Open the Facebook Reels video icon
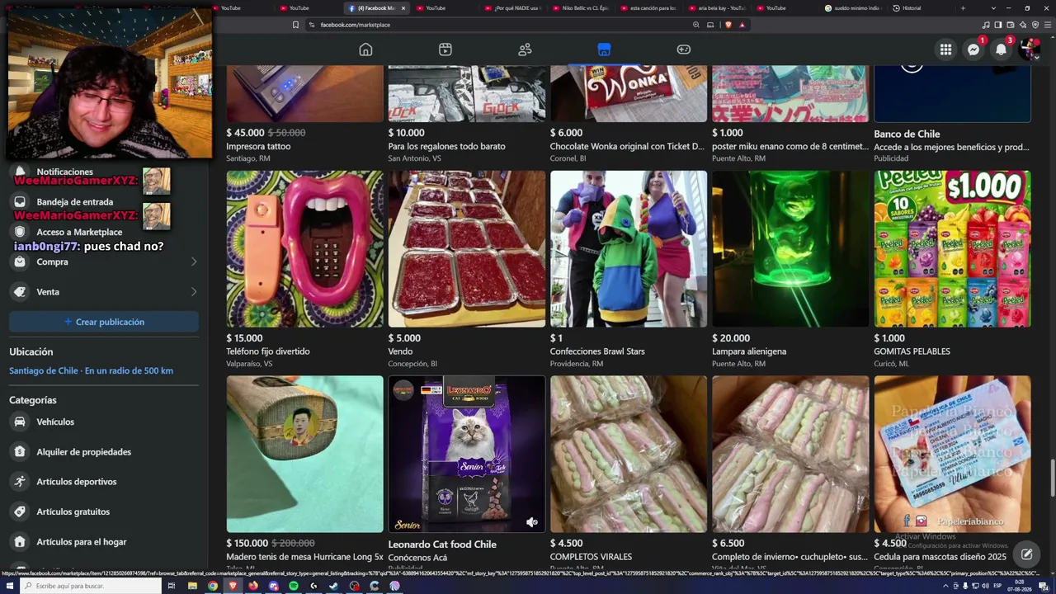The image size is (1056, 594). click(445, 49)
